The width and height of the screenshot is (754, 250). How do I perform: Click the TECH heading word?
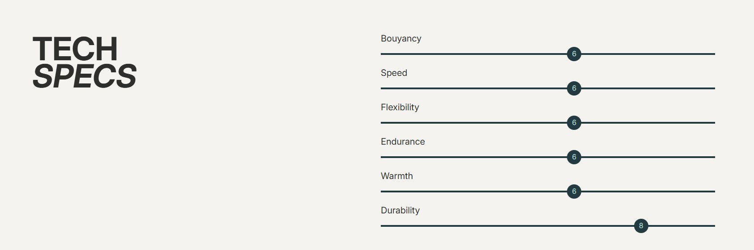[x=75, y=49]
